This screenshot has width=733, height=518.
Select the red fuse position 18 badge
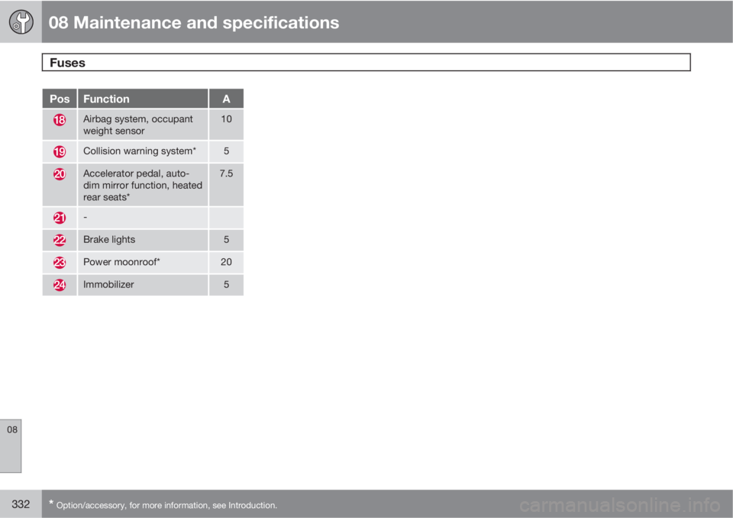click(x=60, y=120)
